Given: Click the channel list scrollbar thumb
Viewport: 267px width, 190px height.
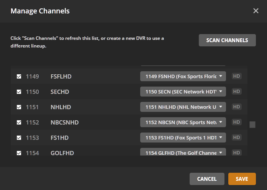Looking at the screenshot, I should tap(252, 124).
